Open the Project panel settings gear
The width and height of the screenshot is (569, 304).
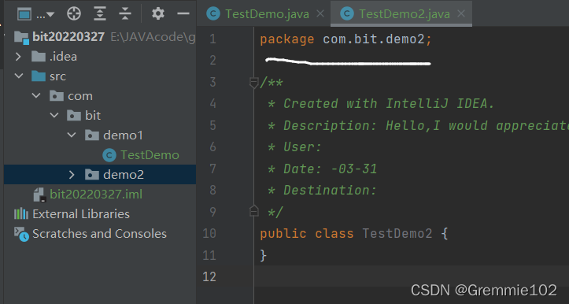pos(158,14)
